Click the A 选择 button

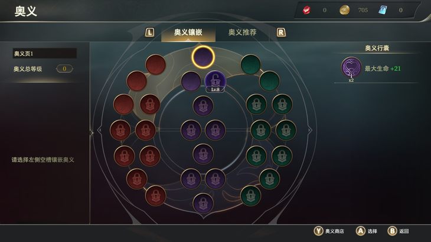point(367,231)
